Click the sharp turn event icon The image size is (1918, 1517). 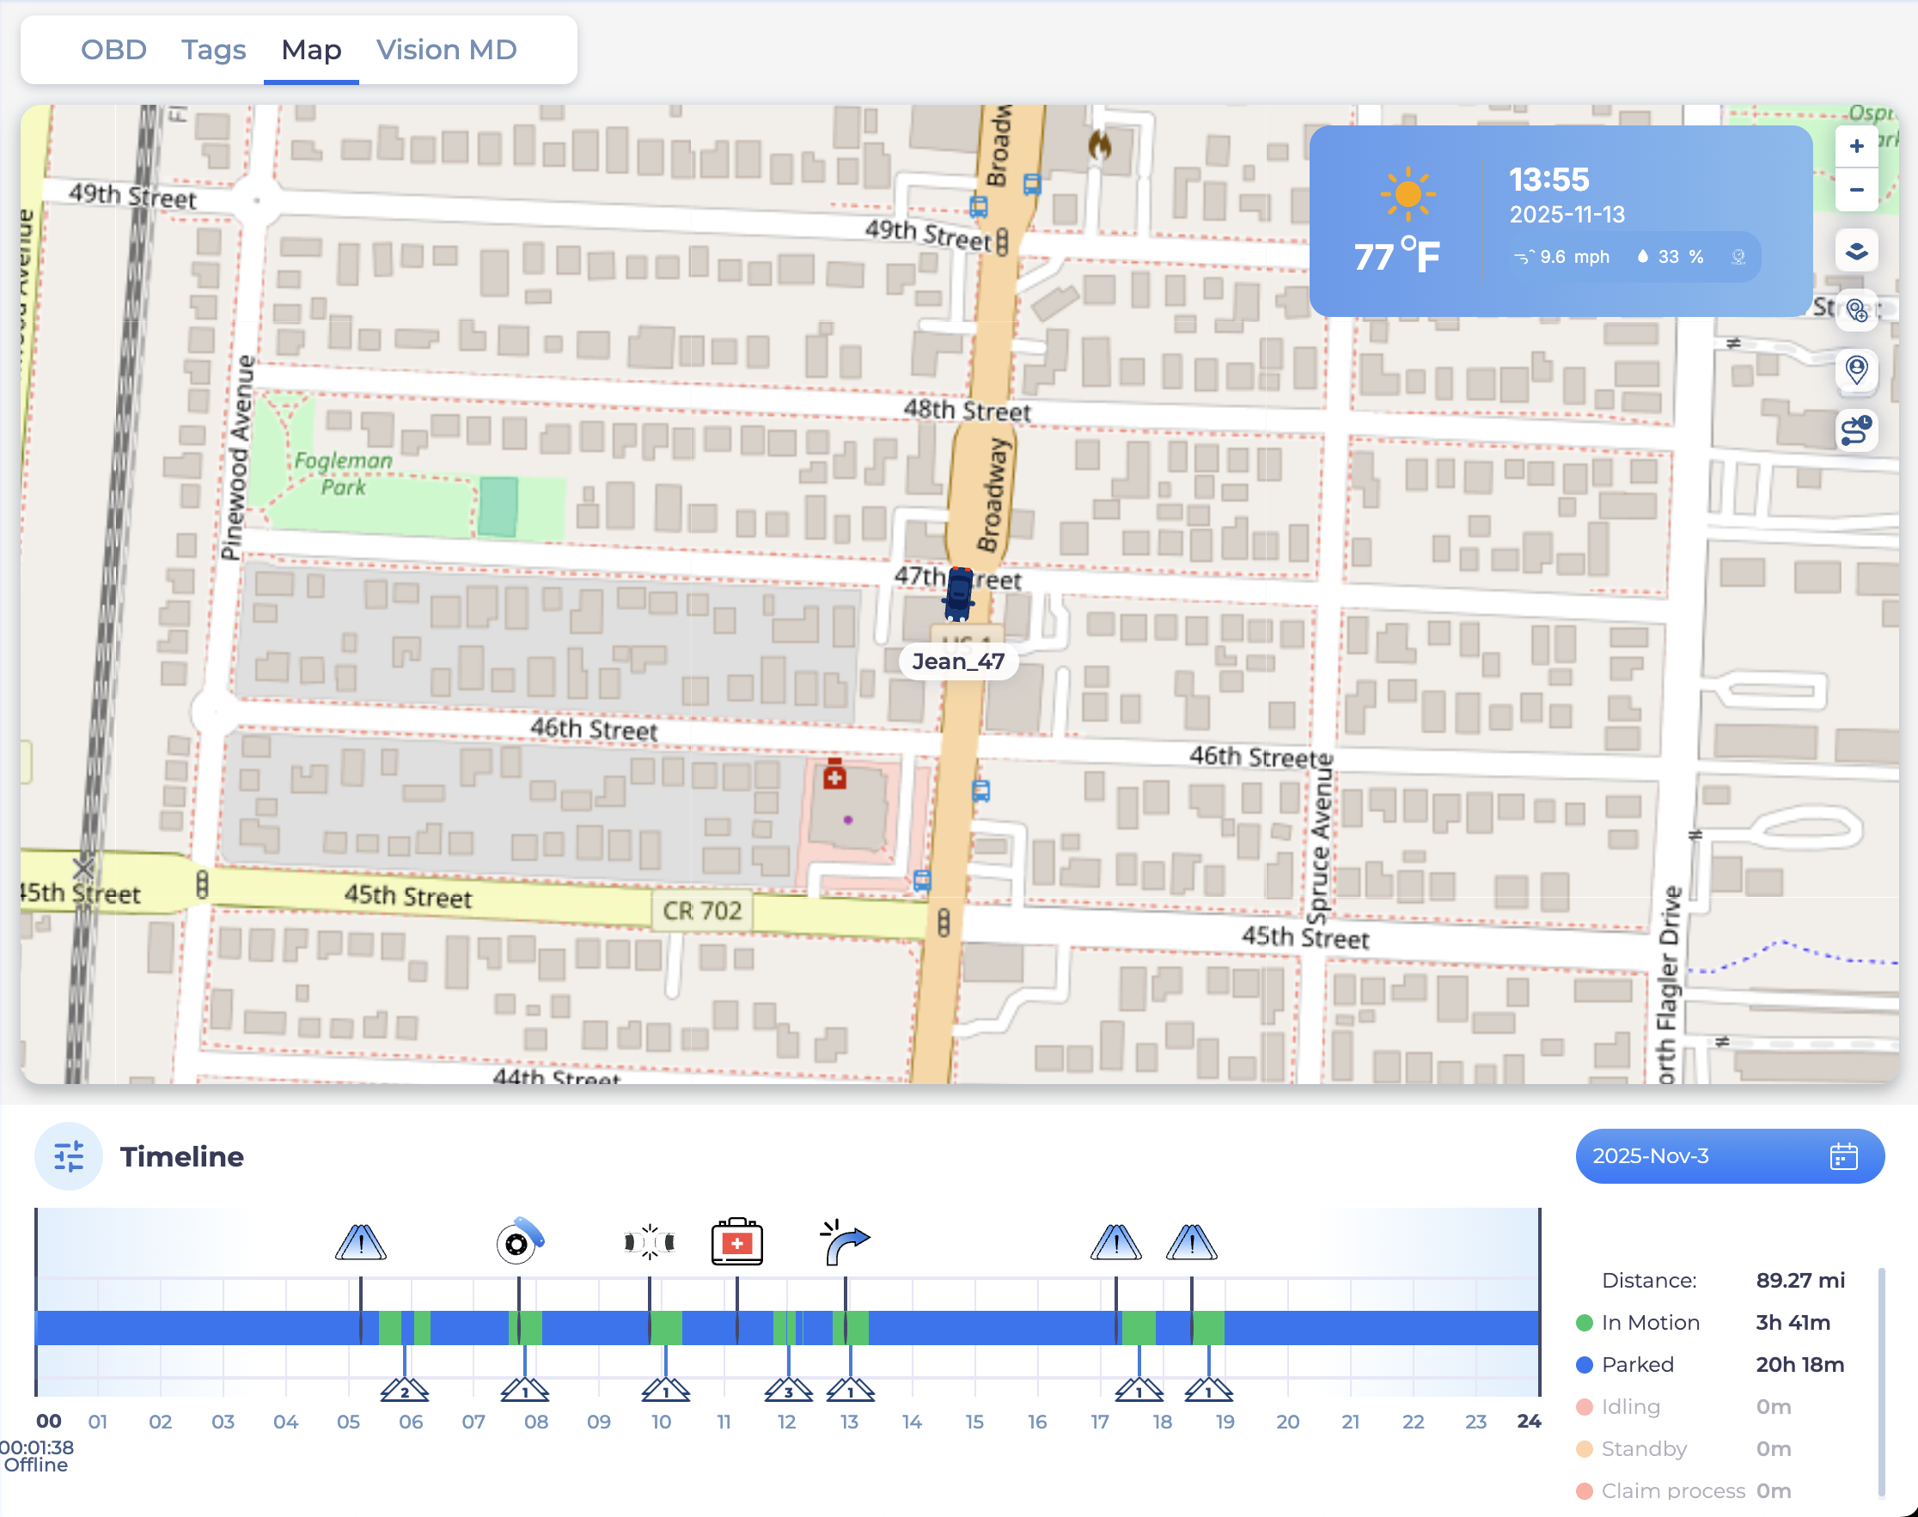pos(845,1240)
